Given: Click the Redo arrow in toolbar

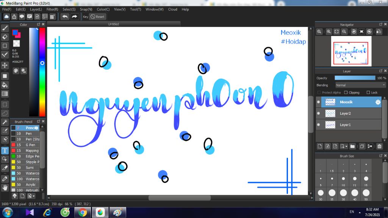Looking at the screenshot, I should point(74,17).
